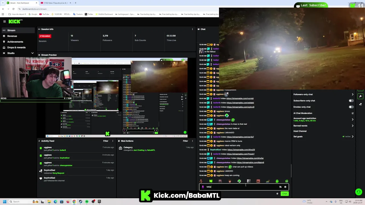Toggle Emotes-only chat switch
Screen dimensions: 365x205
click(x=351, y=107)
